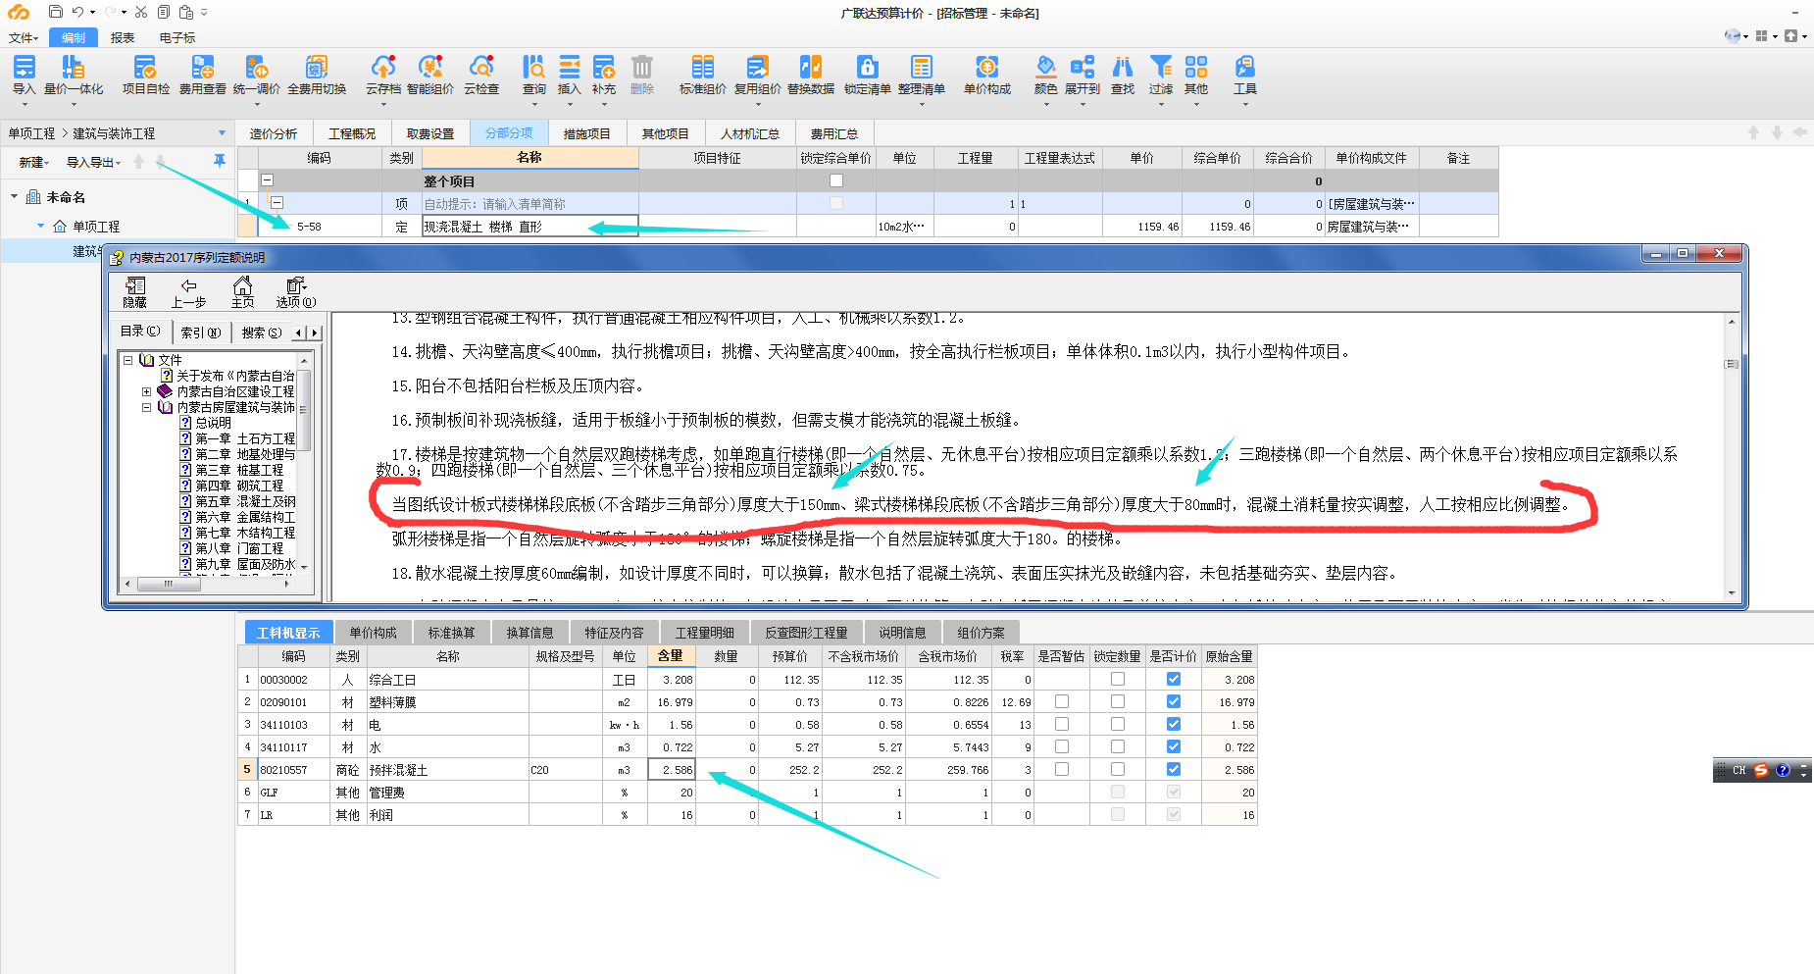Click the 现浇混凝土 楼梯 直形 name field

530,227
